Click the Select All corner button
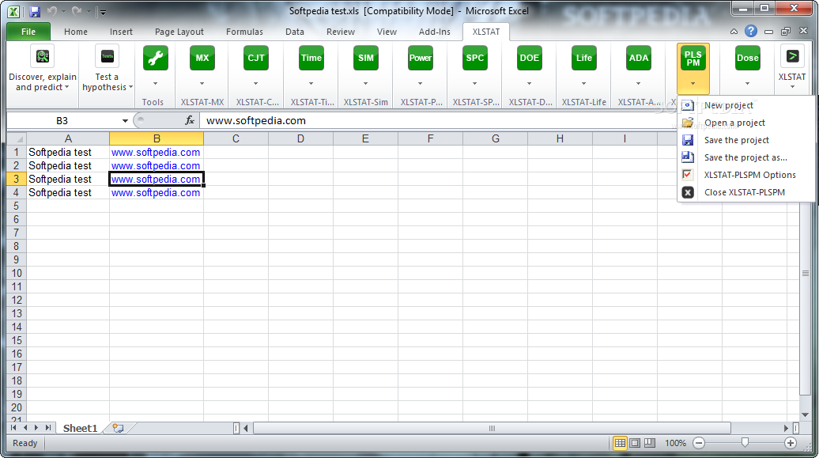The width and height of the screenshot is (819, 458). click(x=16, y=138)
